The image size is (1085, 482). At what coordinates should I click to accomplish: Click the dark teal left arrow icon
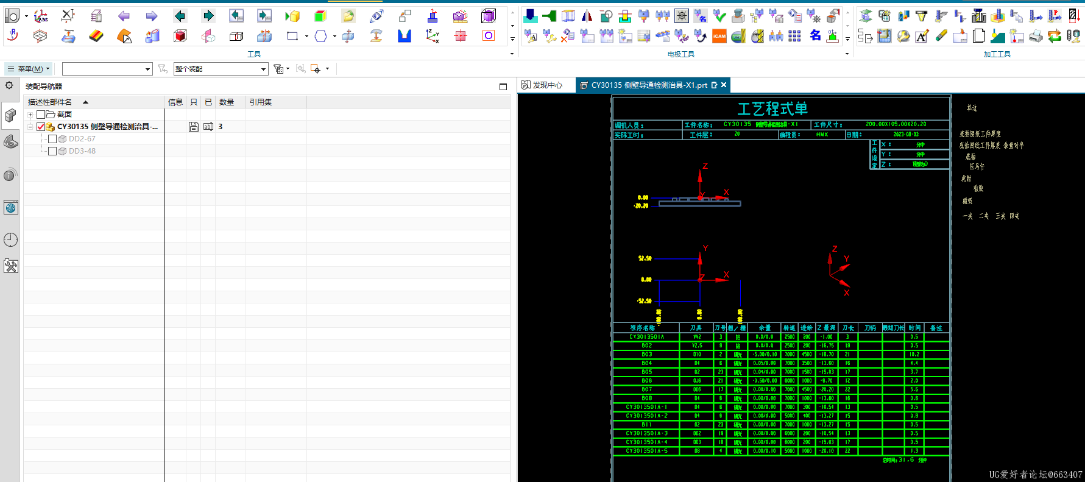[180, 16]
